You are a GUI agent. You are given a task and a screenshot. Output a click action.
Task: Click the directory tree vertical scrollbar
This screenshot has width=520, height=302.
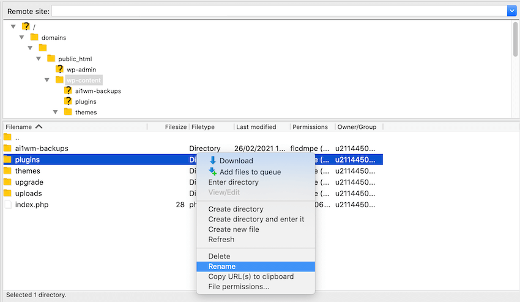point(515,40)
